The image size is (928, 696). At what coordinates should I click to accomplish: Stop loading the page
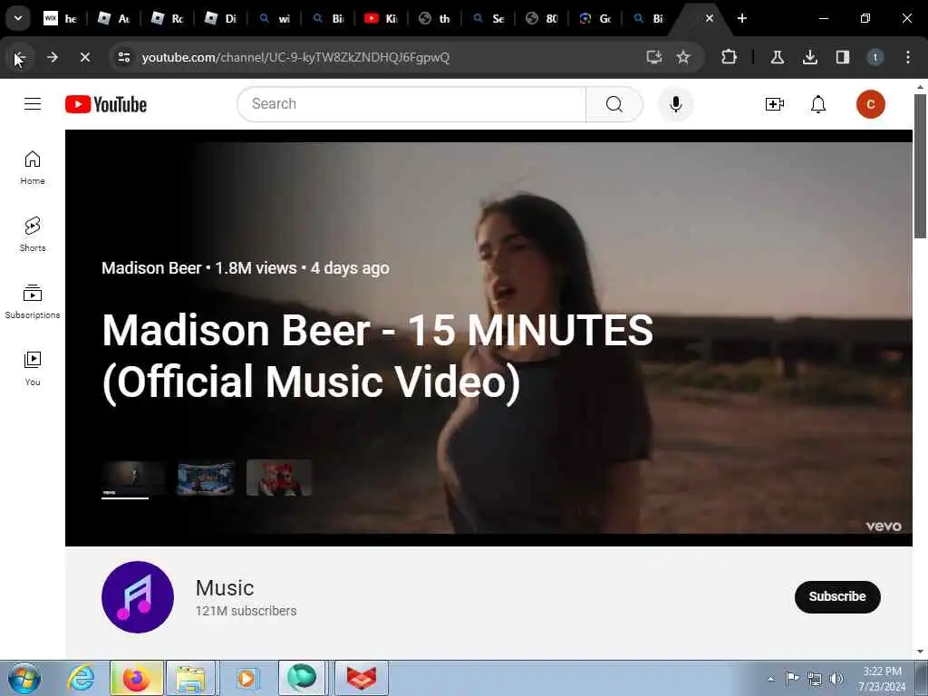coord(84,57)
